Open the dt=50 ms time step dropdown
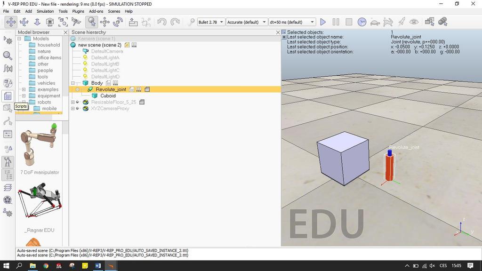 coord(292,22)
